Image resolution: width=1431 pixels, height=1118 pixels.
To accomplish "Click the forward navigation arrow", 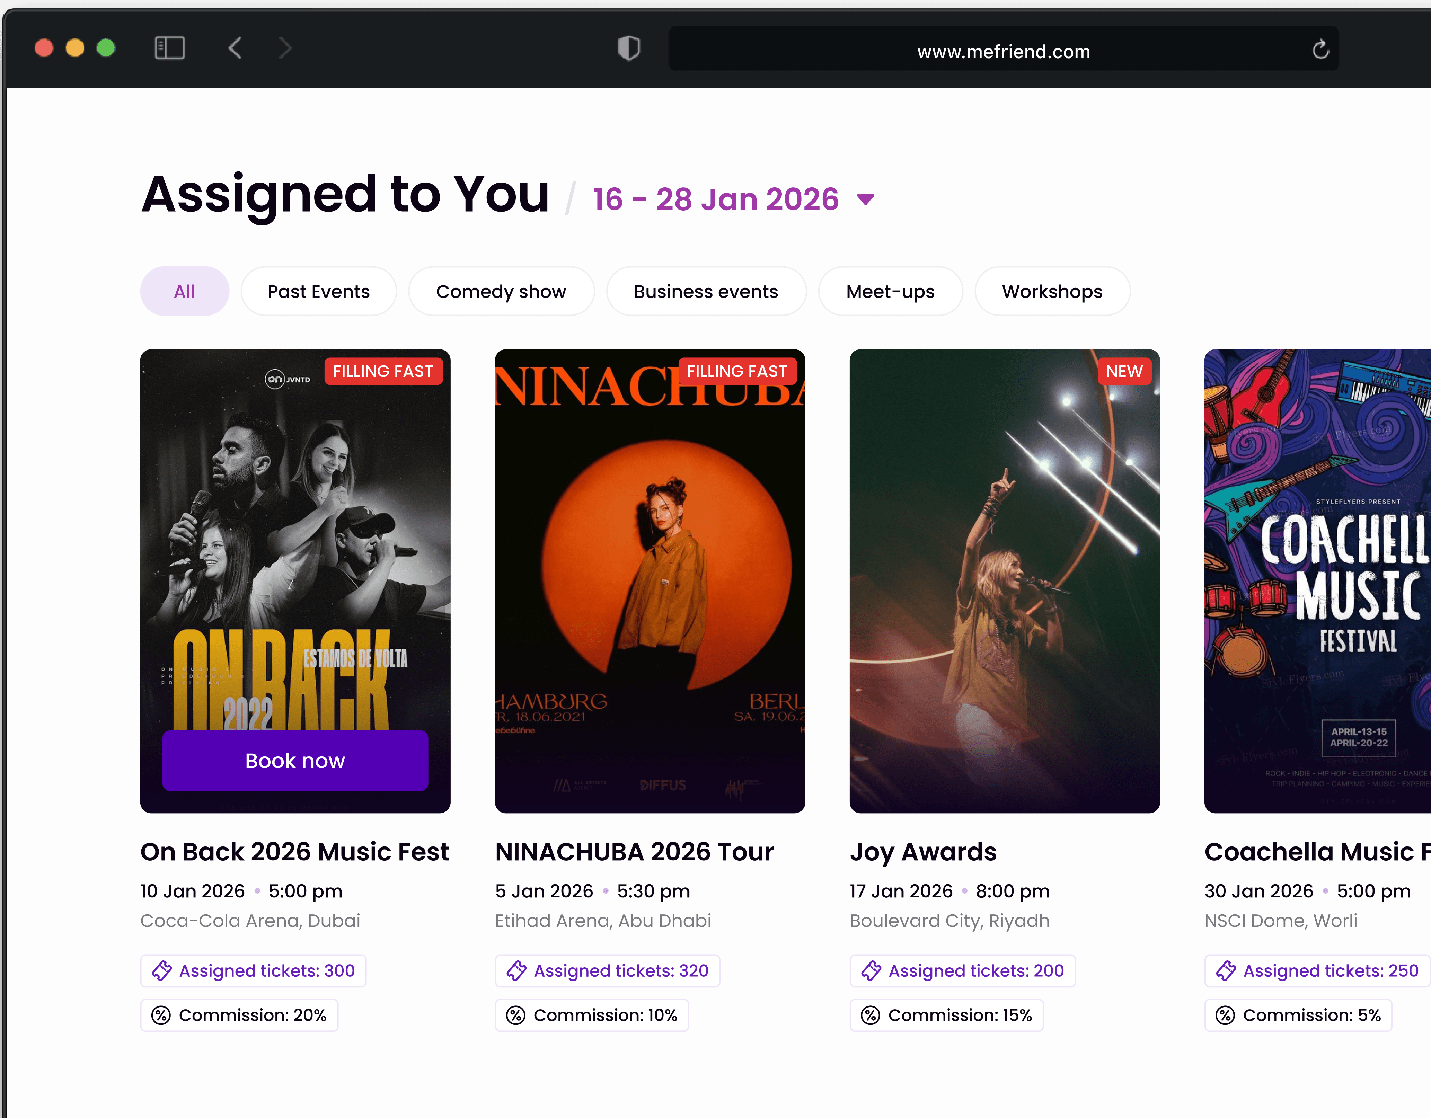I will coord(285,48).
